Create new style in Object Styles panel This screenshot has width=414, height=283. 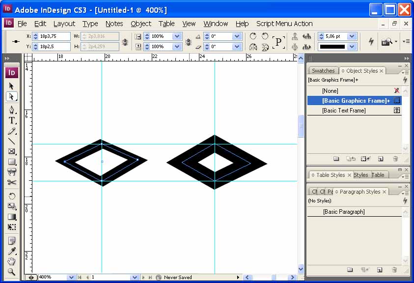click(x=381, y=159)
